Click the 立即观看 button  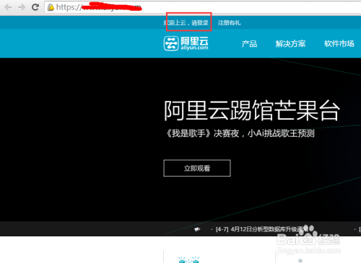[197, 168]
